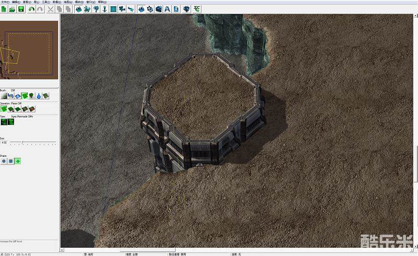This screenshot has height=256, width=418.
Task: Save the map with the floppy disk icon
Action: click(x=21, y=9)
